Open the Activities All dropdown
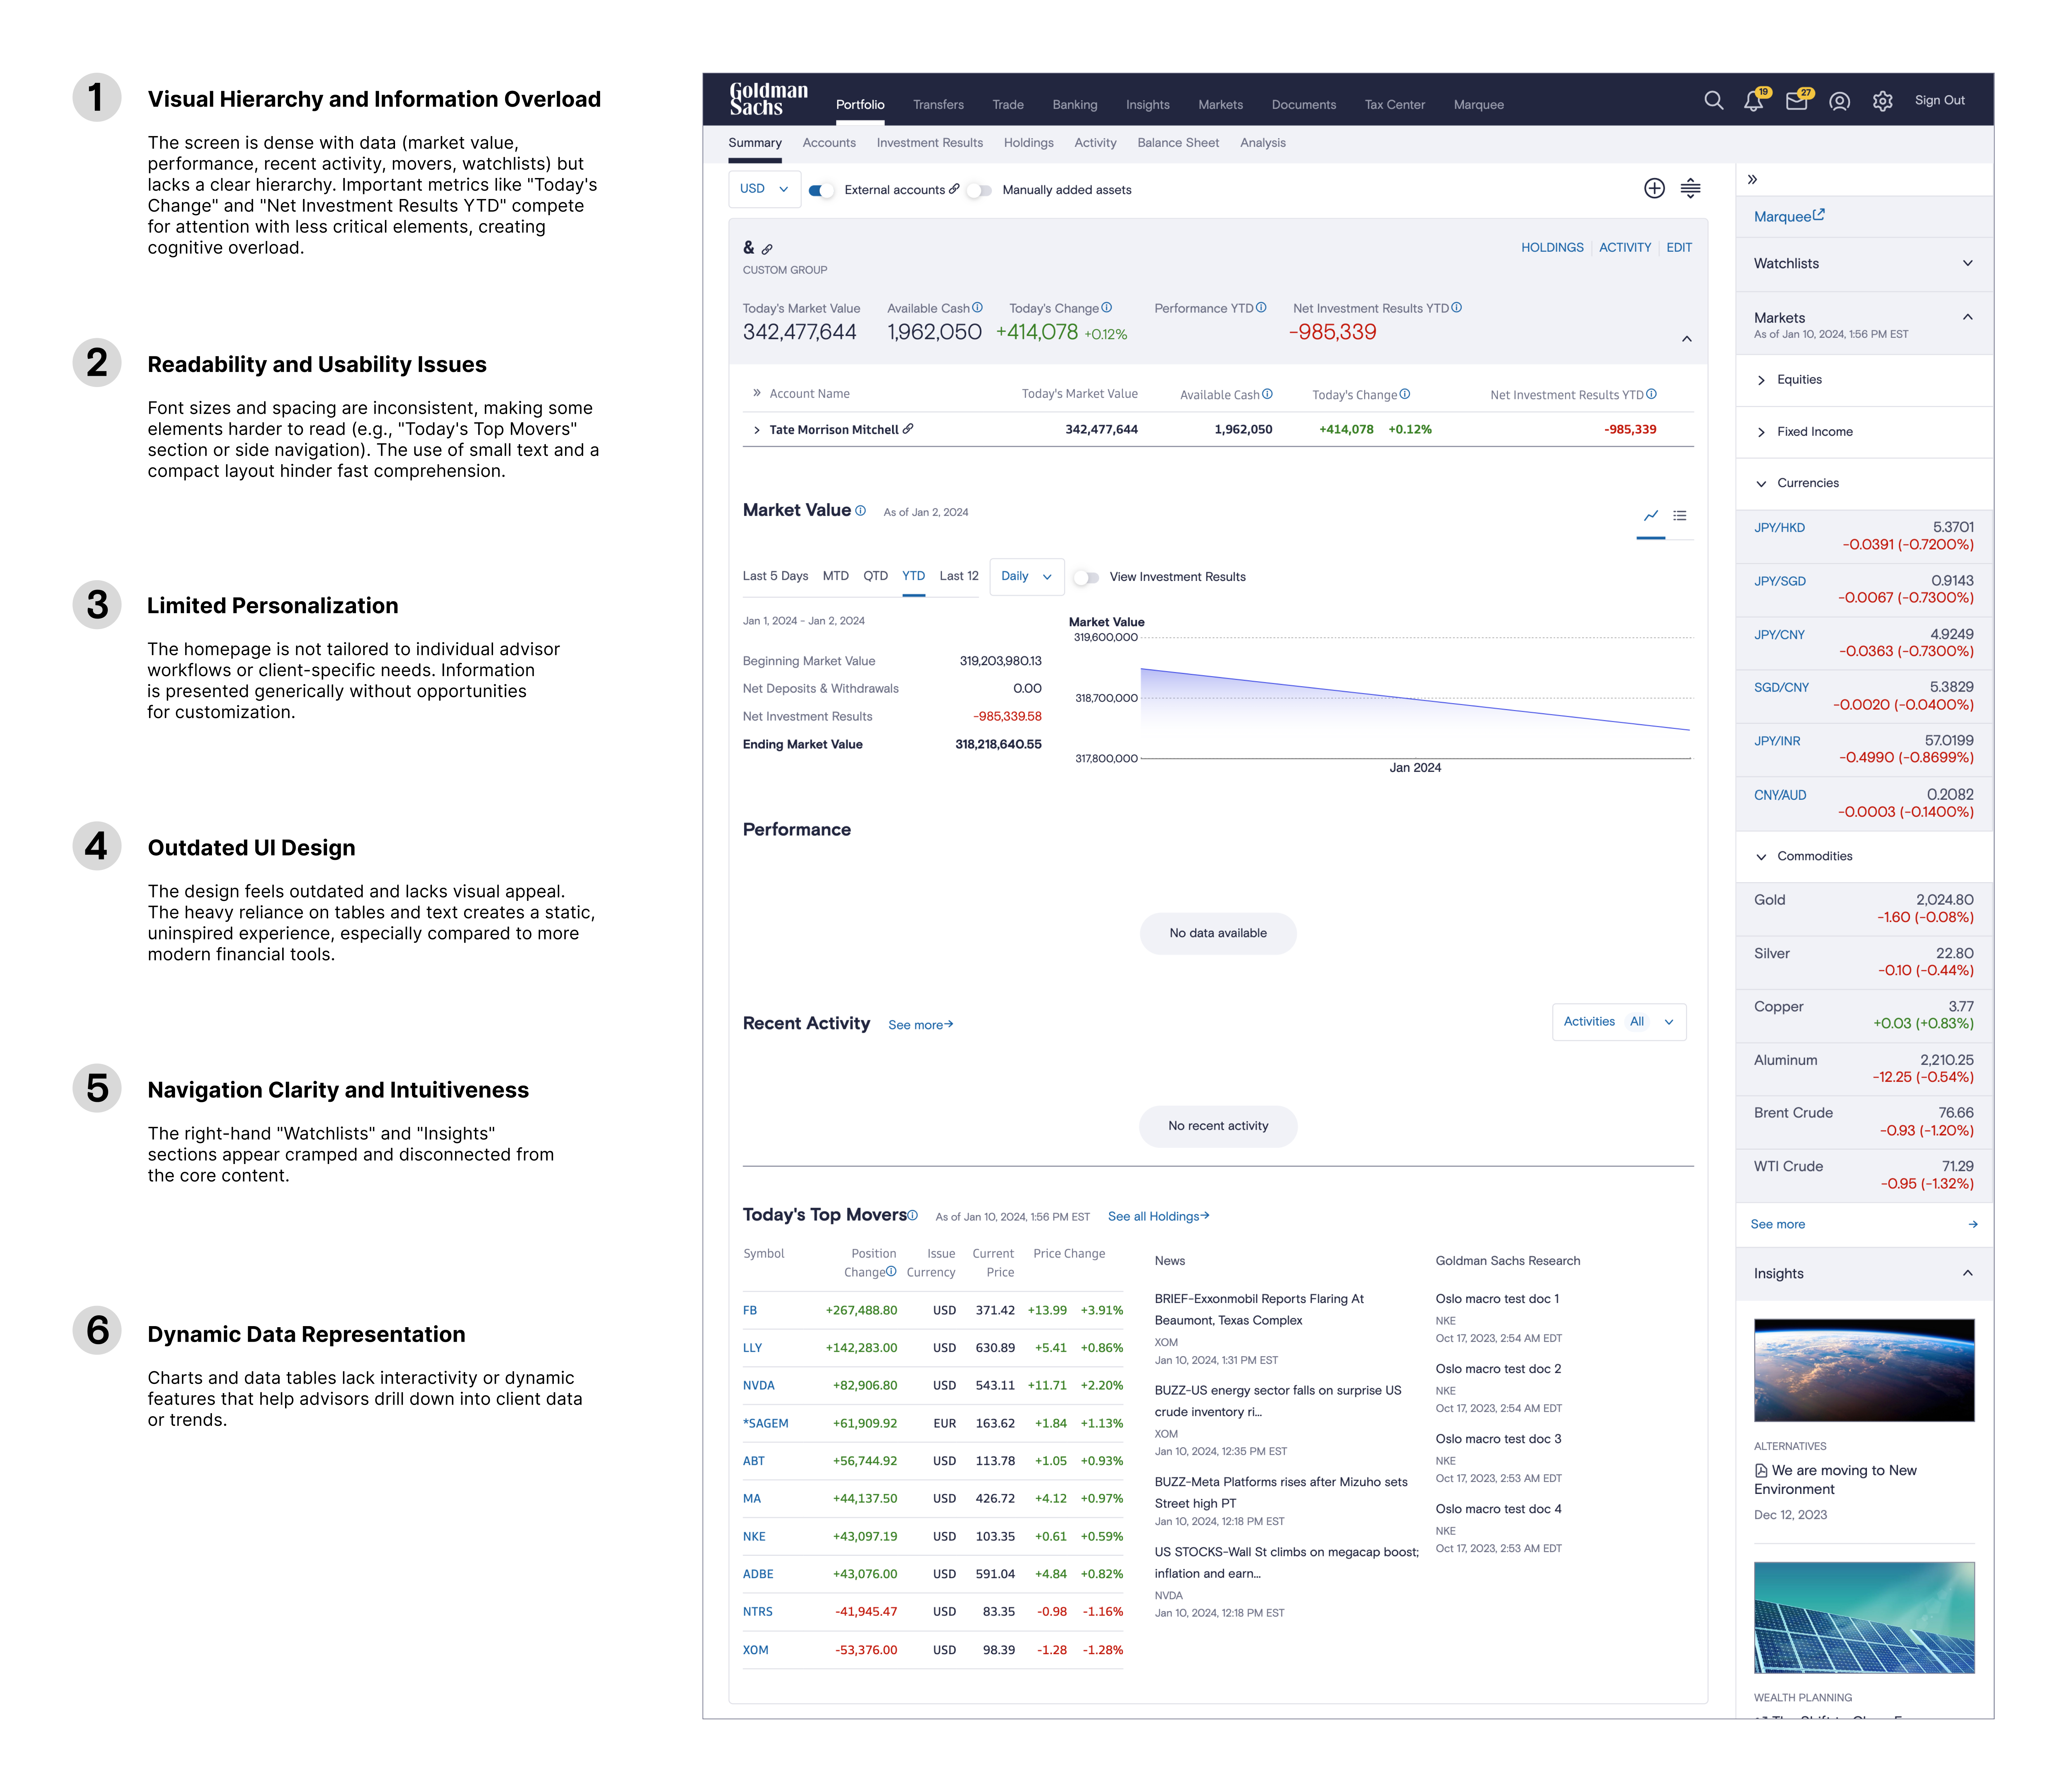The image size is (2067, 1792). click(1619, 1021)
